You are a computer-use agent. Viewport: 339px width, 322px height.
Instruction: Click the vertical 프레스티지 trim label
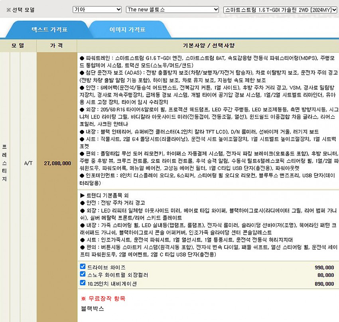point(4,163)
